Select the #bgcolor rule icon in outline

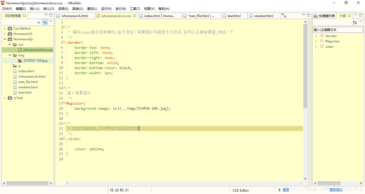tap(322, 41)
